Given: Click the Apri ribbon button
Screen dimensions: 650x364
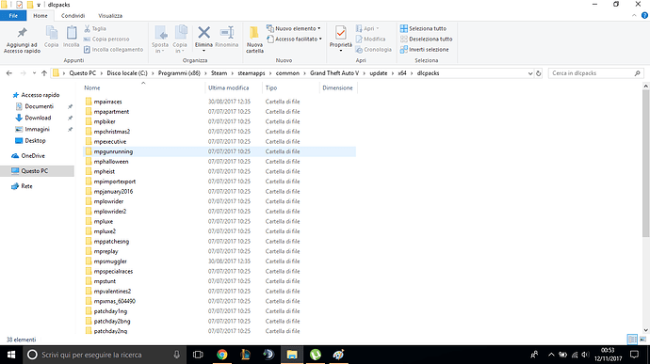Looking at the screenshot, I should (367, 28).
